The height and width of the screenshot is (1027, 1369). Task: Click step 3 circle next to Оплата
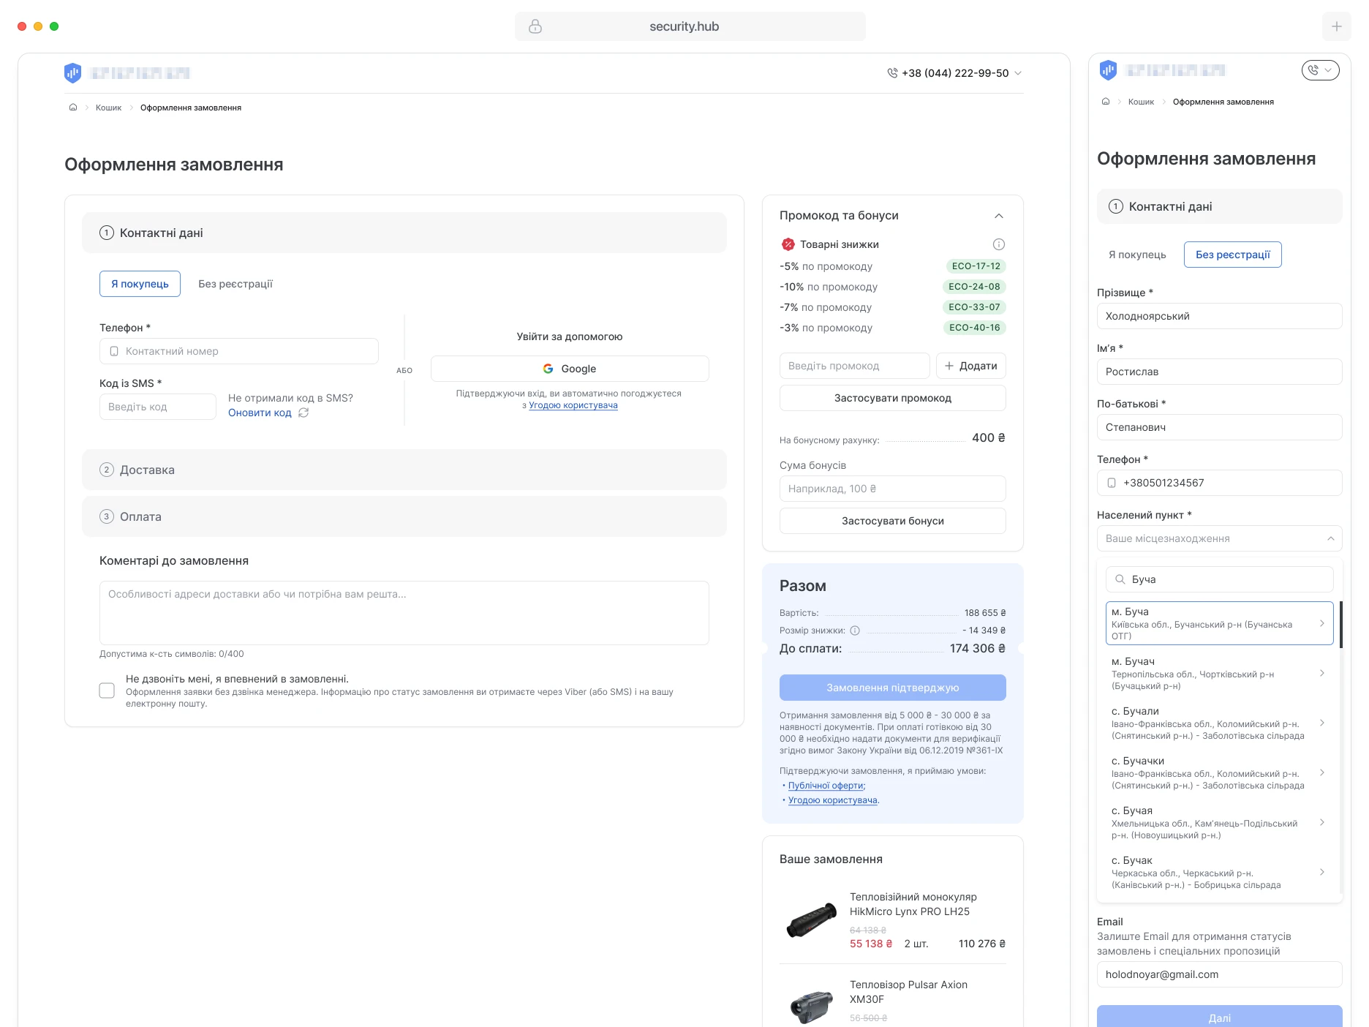point(107,516)
